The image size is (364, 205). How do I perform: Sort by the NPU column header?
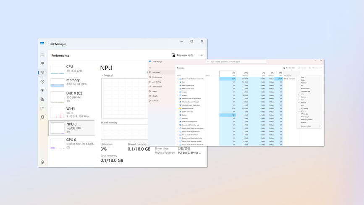pyautogui.click(x=279, y=74)
